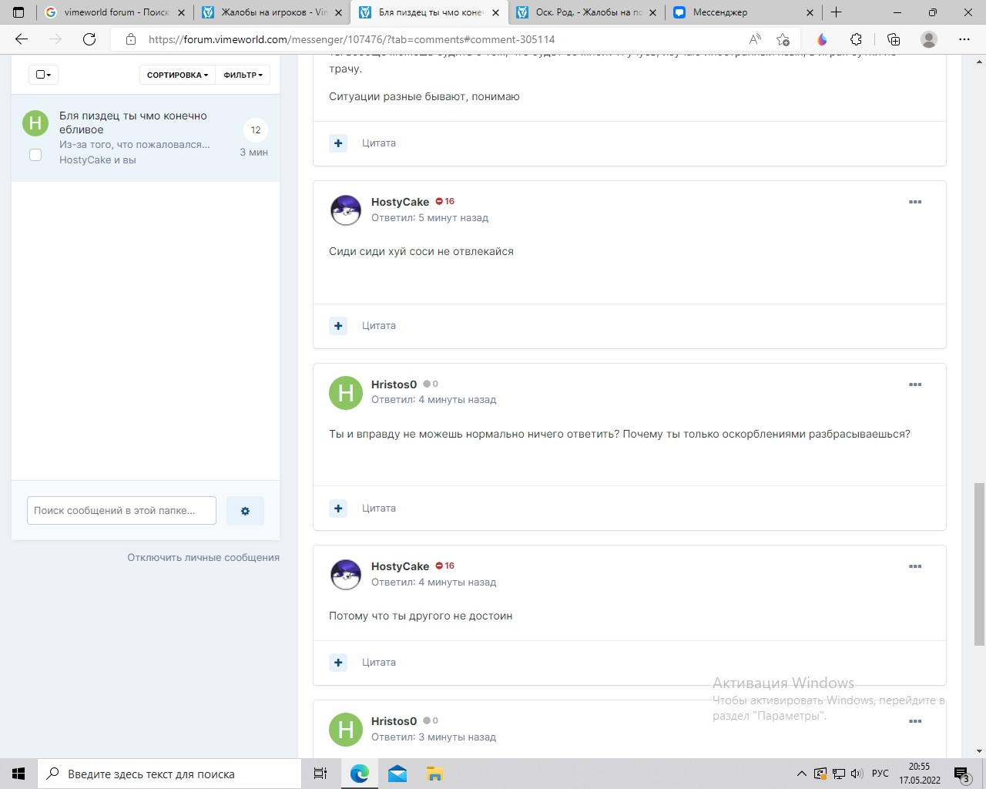Click HostyCake's avatar in the latest reply
This screenshot has height=789, width=986.
point(346,575)
